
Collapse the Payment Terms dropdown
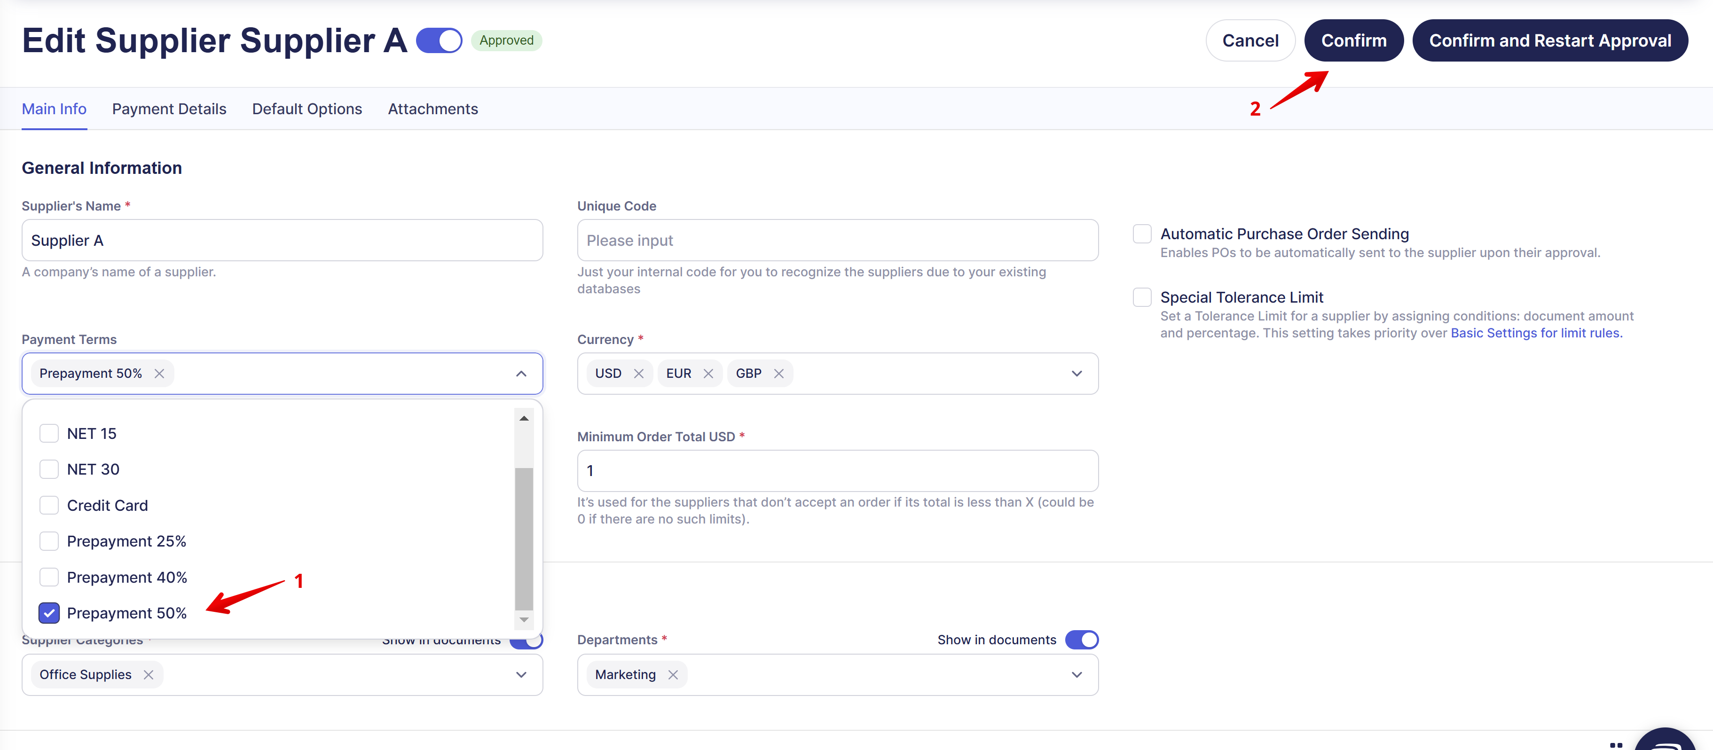521,374
